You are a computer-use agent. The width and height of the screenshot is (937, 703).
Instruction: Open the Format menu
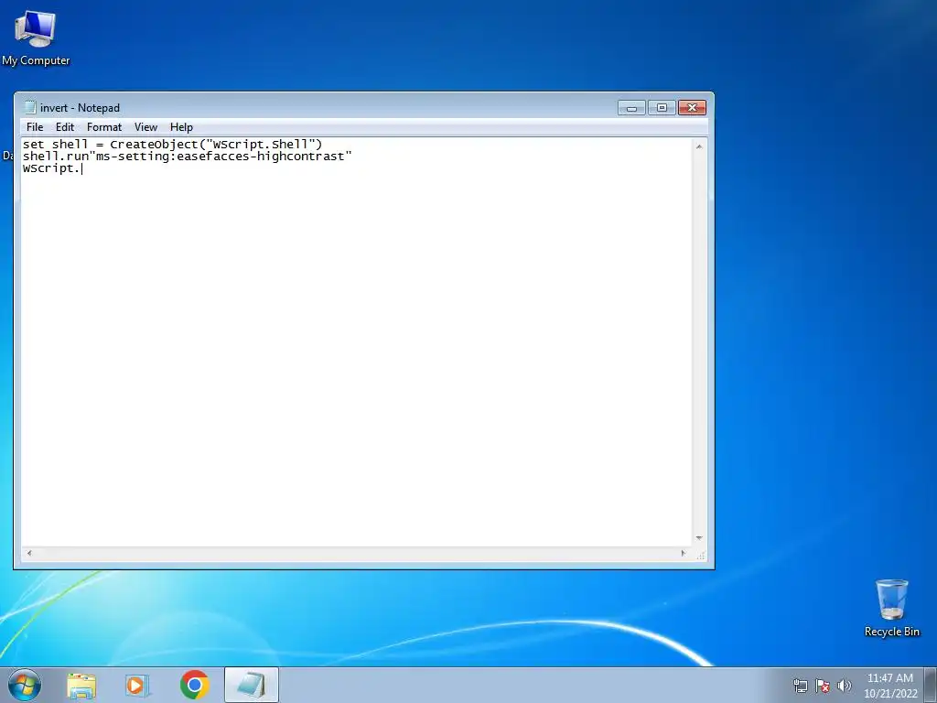coord(104,126)
